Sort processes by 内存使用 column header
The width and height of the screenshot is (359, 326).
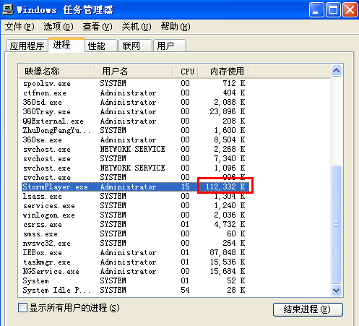(x=223, y=72)
